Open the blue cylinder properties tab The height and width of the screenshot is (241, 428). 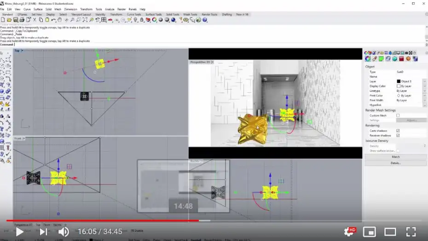(x=415, y=59)
